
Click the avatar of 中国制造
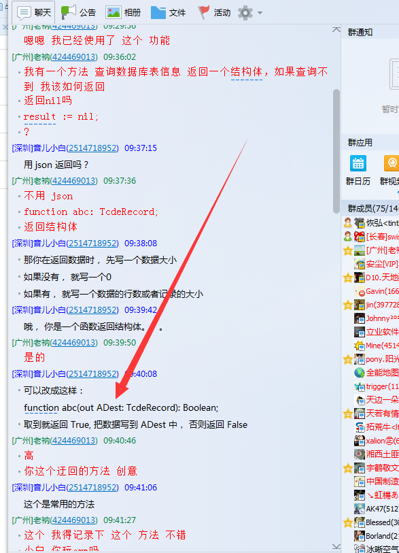[x=360, y=482]
